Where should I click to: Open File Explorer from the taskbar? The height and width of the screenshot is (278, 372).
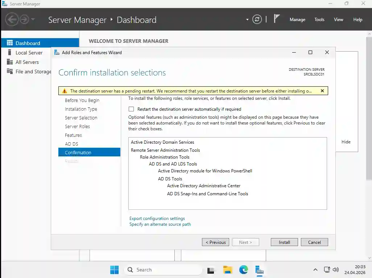point(227,270)
